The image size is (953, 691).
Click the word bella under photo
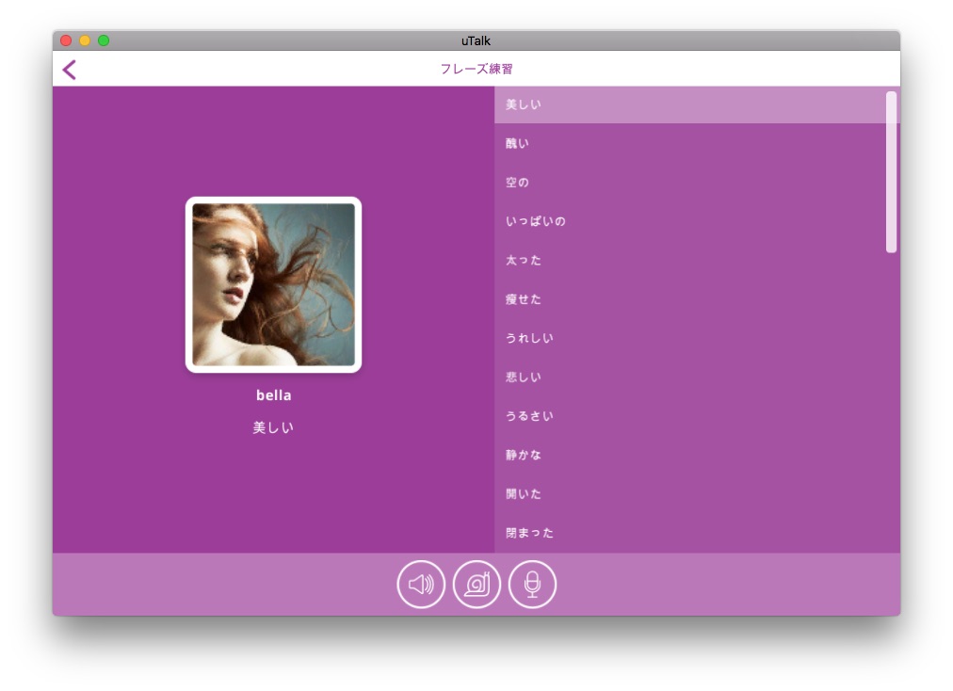pyautogui.click(x=273, y=395)
